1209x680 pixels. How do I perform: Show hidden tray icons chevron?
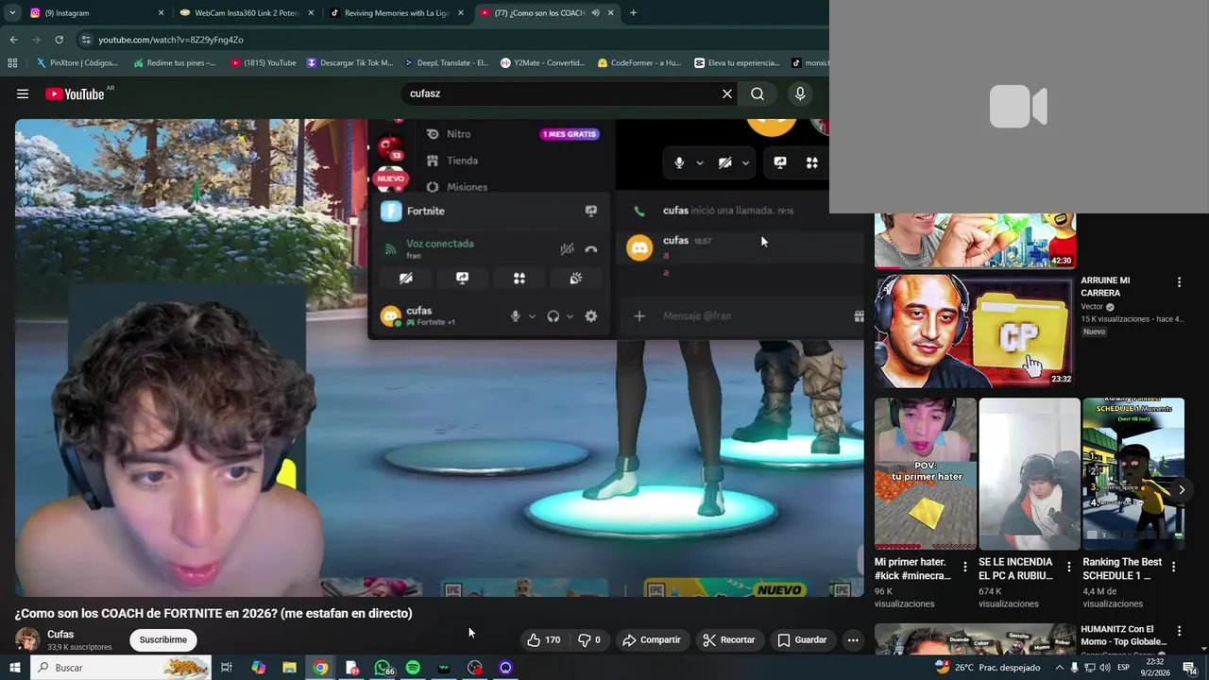(1060, 668)
